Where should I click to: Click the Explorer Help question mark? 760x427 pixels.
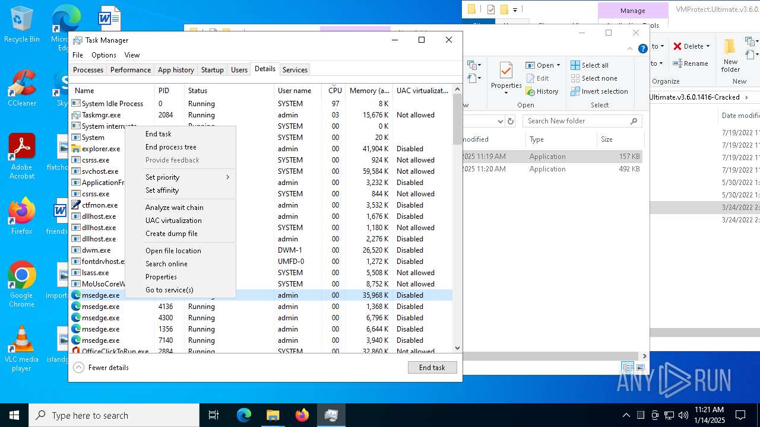pos(643,49)
